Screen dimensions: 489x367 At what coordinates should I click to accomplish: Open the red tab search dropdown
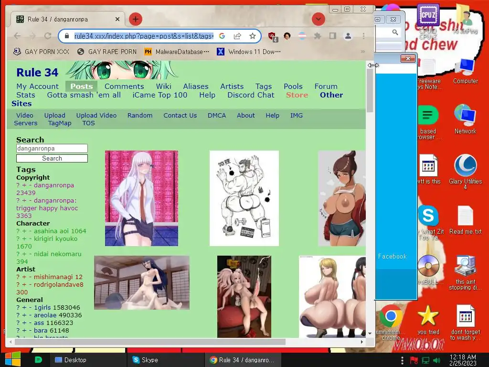319,19
